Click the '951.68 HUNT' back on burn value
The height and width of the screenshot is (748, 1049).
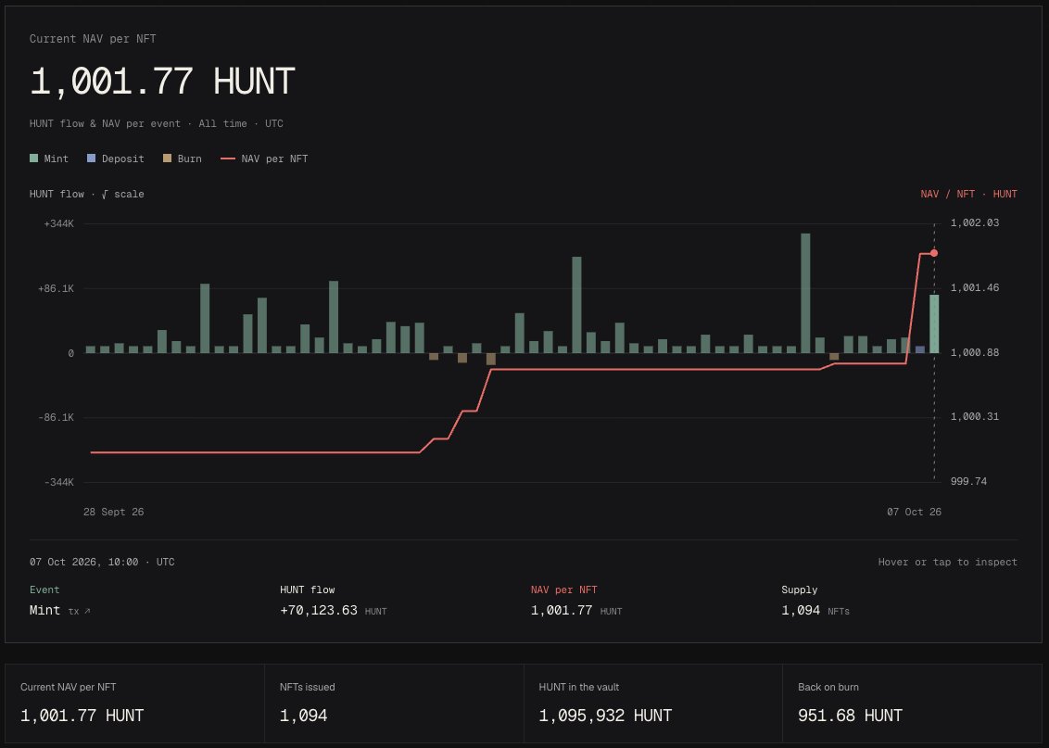[x=851, y=716]
